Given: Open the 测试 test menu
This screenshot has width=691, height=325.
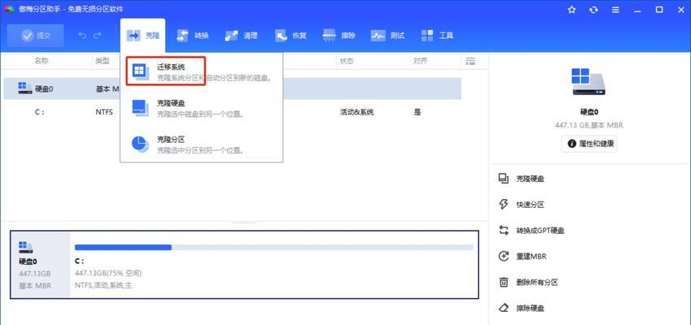Looking at the screenshot, I should pos(388,36).
